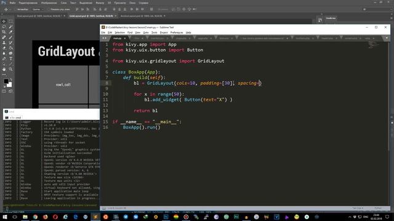Select the Healing Brush tool

pyautogui.click(x=4, y=37)
